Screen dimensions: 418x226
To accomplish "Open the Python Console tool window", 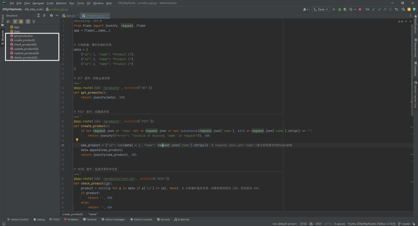I will point(141,219).
